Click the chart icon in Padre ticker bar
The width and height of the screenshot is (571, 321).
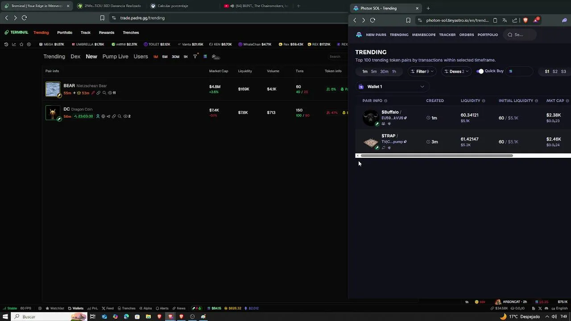point(14,44)
